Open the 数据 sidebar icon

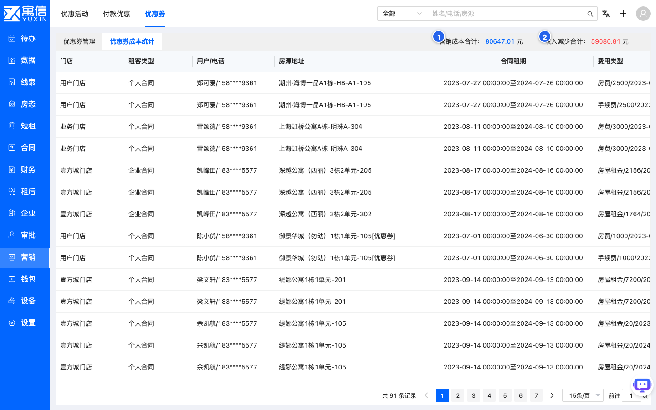(x=12, y=60)
